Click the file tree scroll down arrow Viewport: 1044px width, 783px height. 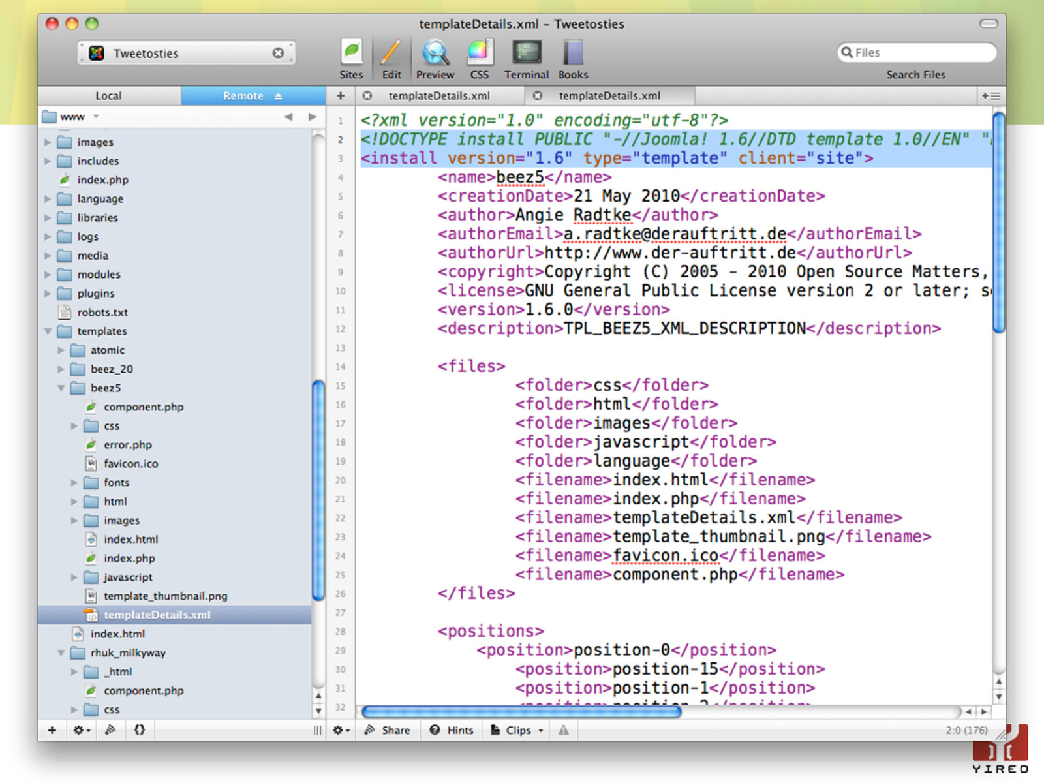coord(318,711)
